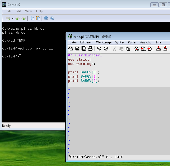Click 'print $ARGV[0];' line in GVIM
This screenshot has width=170, height=166.
pos(84,72)
